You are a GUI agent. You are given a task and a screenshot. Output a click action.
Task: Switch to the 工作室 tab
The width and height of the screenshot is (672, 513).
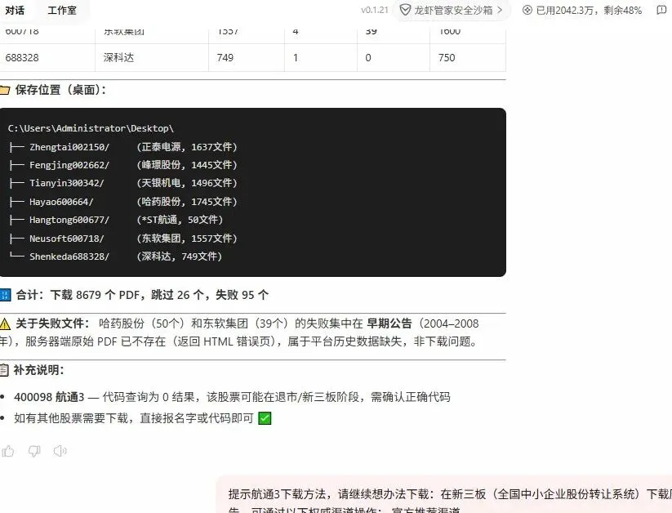click(x=62, y=11)
